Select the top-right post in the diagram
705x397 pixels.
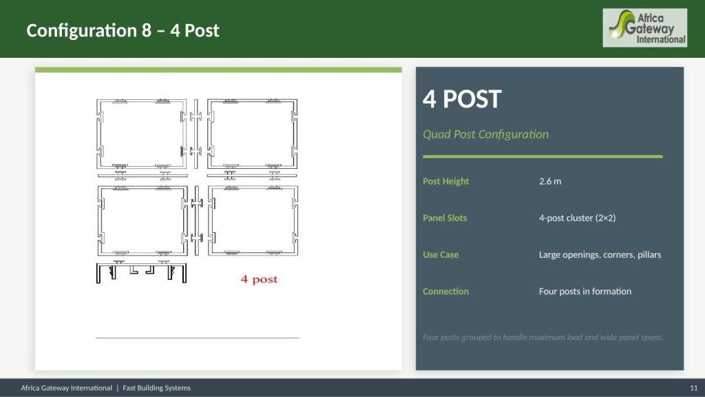pyautogui.click(x=253, y=134)
